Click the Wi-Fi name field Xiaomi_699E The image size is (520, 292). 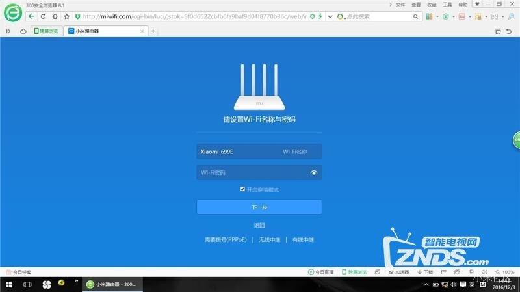pyautogui.click(x=259, y=152)
